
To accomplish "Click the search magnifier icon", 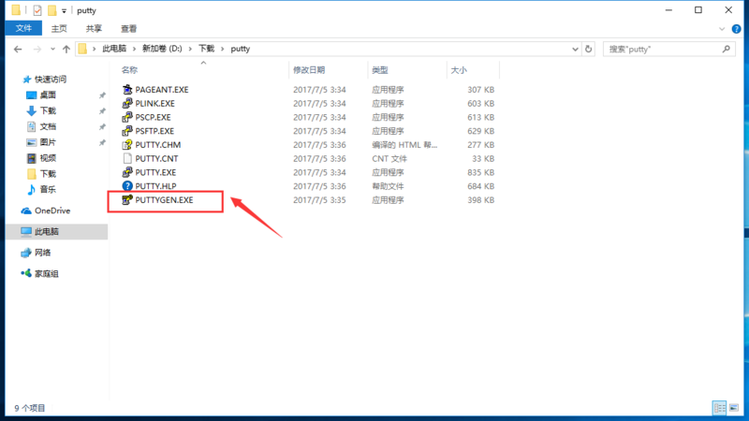I will (727, 49).
